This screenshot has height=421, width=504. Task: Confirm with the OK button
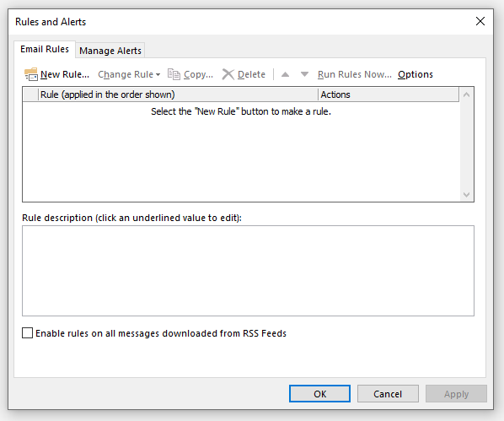click(319, 394)
